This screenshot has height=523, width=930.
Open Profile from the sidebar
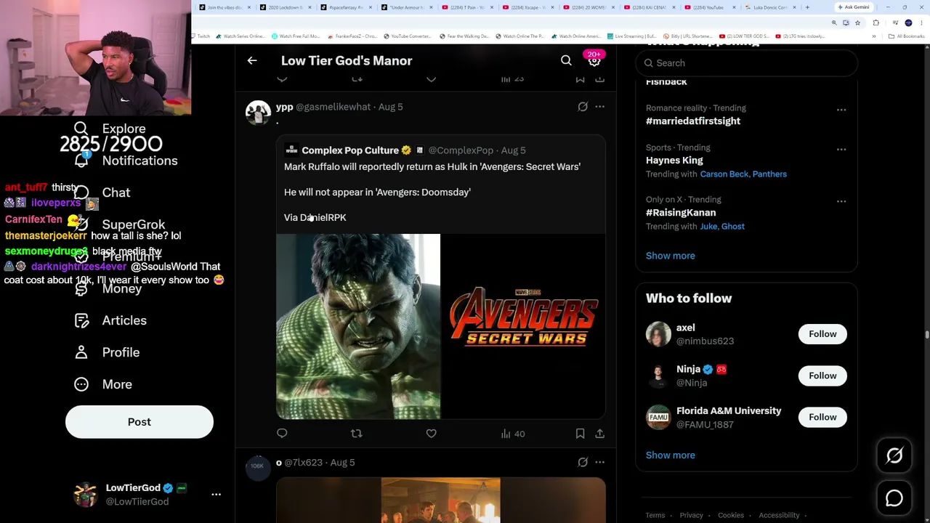pyautogui.click(x=107, y=352)
